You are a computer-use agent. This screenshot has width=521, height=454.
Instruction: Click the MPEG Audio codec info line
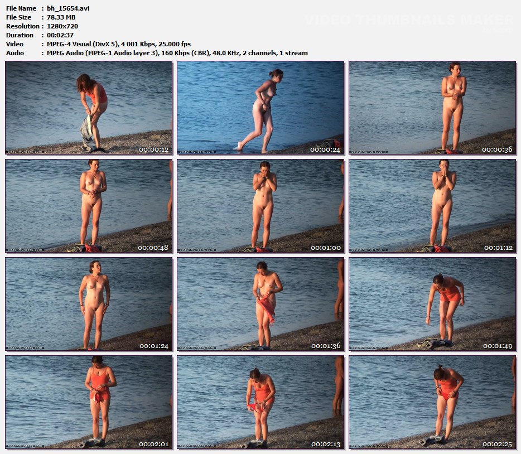[x=177, y=53]
